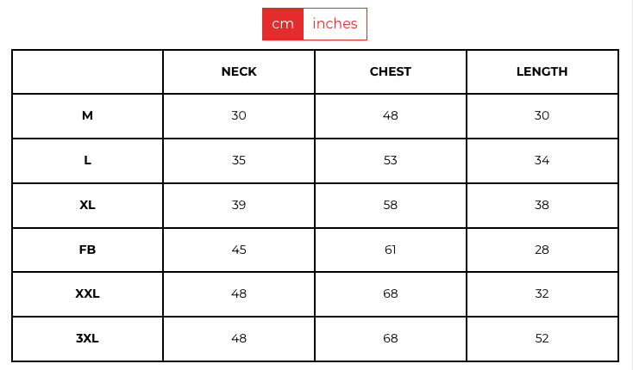This screenshot has height=370, width=633.
Task: Click the neck value 39 for XL
Action: [239, 205]
